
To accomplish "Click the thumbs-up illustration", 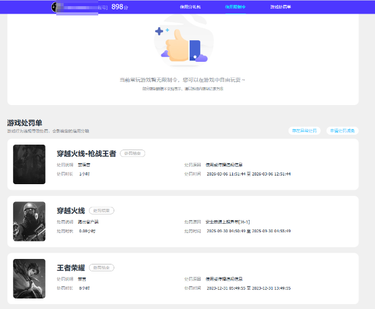I will coord(183,42).
